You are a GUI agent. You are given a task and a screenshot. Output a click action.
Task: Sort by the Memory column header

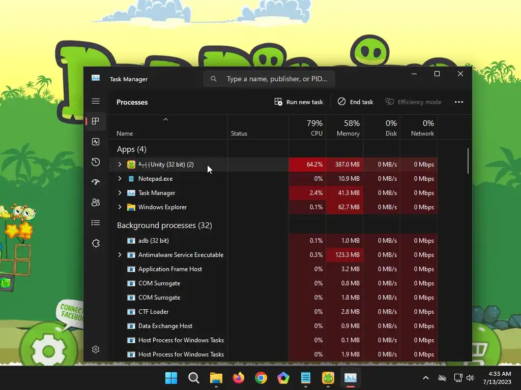coord(344,127)
